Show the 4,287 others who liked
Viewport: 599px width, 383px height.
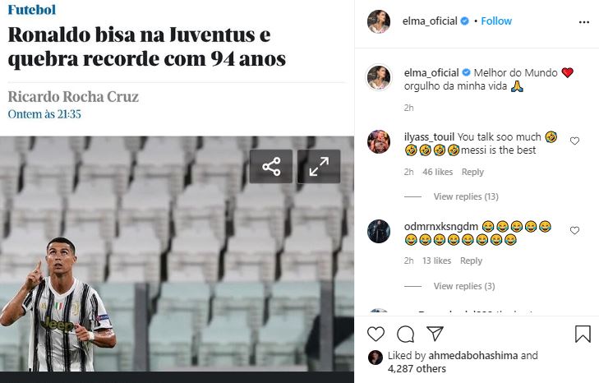tap(417, 368)
